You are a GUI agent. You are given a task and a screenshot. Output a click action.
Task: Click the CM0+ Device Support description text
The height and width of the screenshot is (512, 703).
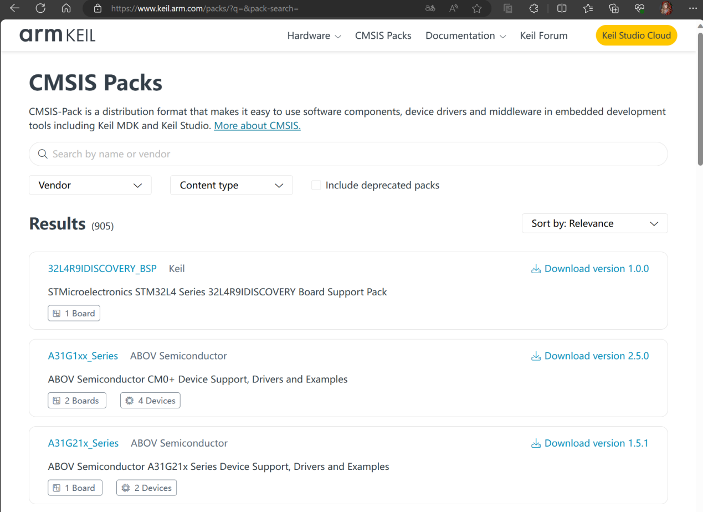198,380
